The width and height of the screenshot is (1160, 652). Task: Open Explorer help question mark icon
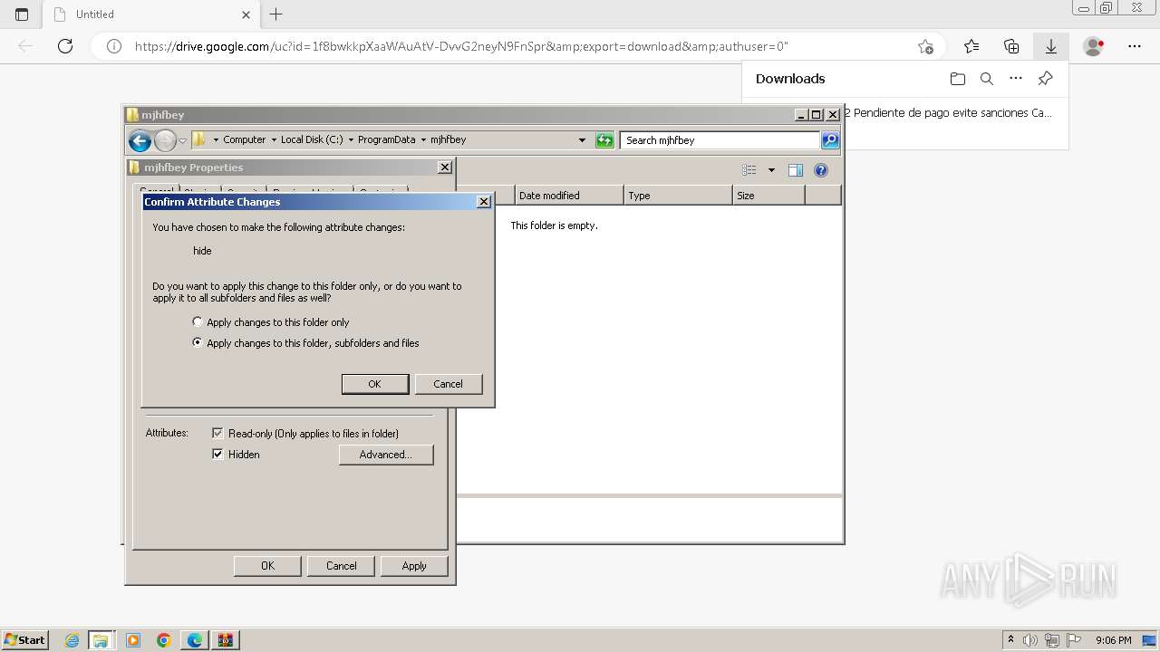click(x=821, y=170)
